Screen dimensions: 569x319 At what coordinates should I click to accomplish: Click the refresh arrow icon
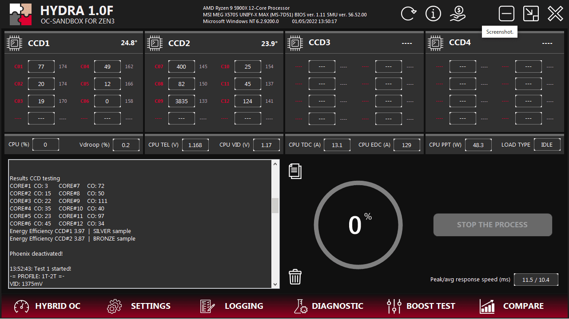coord(408,14)
